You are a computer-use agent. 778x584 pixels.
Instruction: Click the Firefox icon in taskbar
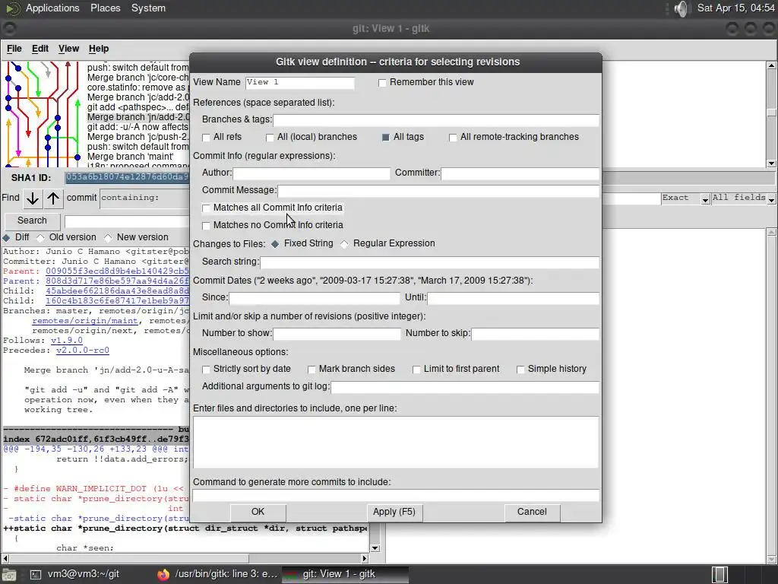[x=163, y=575]
